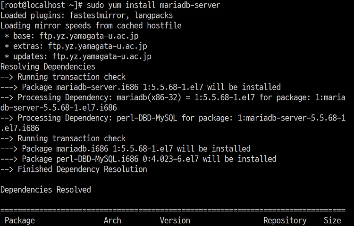Click the base mirror ftp.yz.yamagata-u.ac.jp address
The height and width of the screenshot is (226, 354).
tap(89, 36)
